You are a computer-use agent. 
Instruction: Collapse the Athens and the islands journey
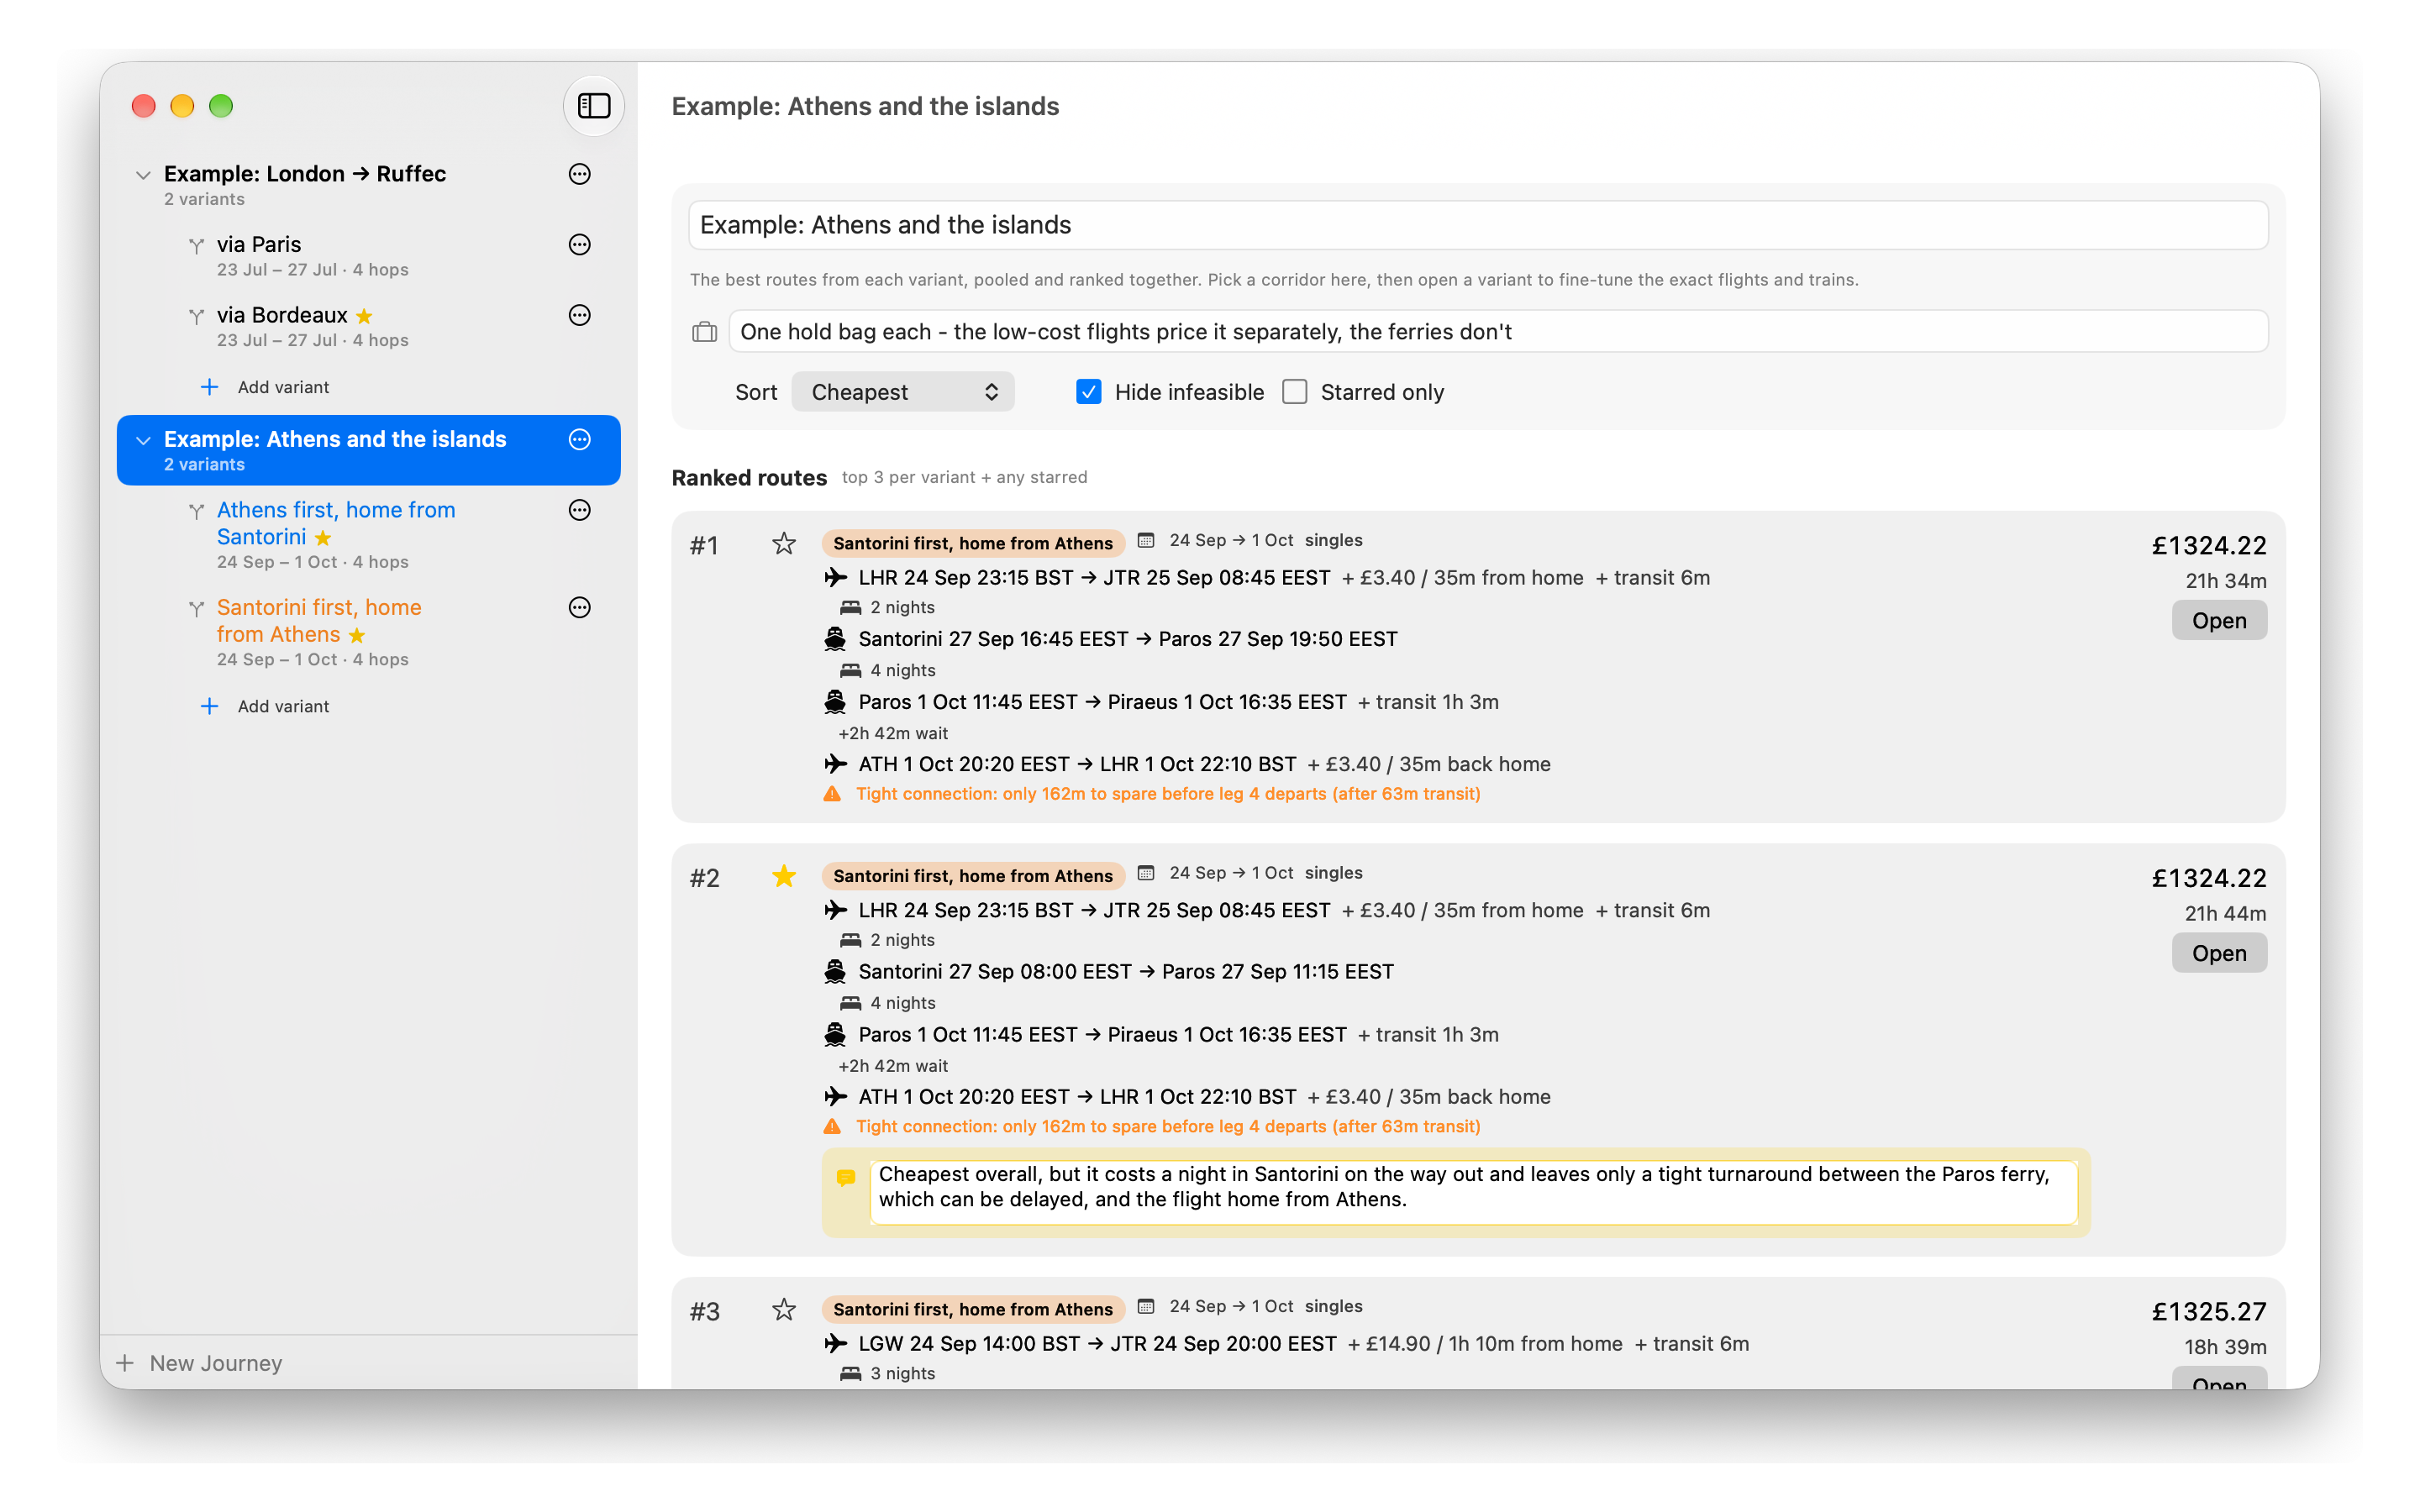[x=144, y=441]
